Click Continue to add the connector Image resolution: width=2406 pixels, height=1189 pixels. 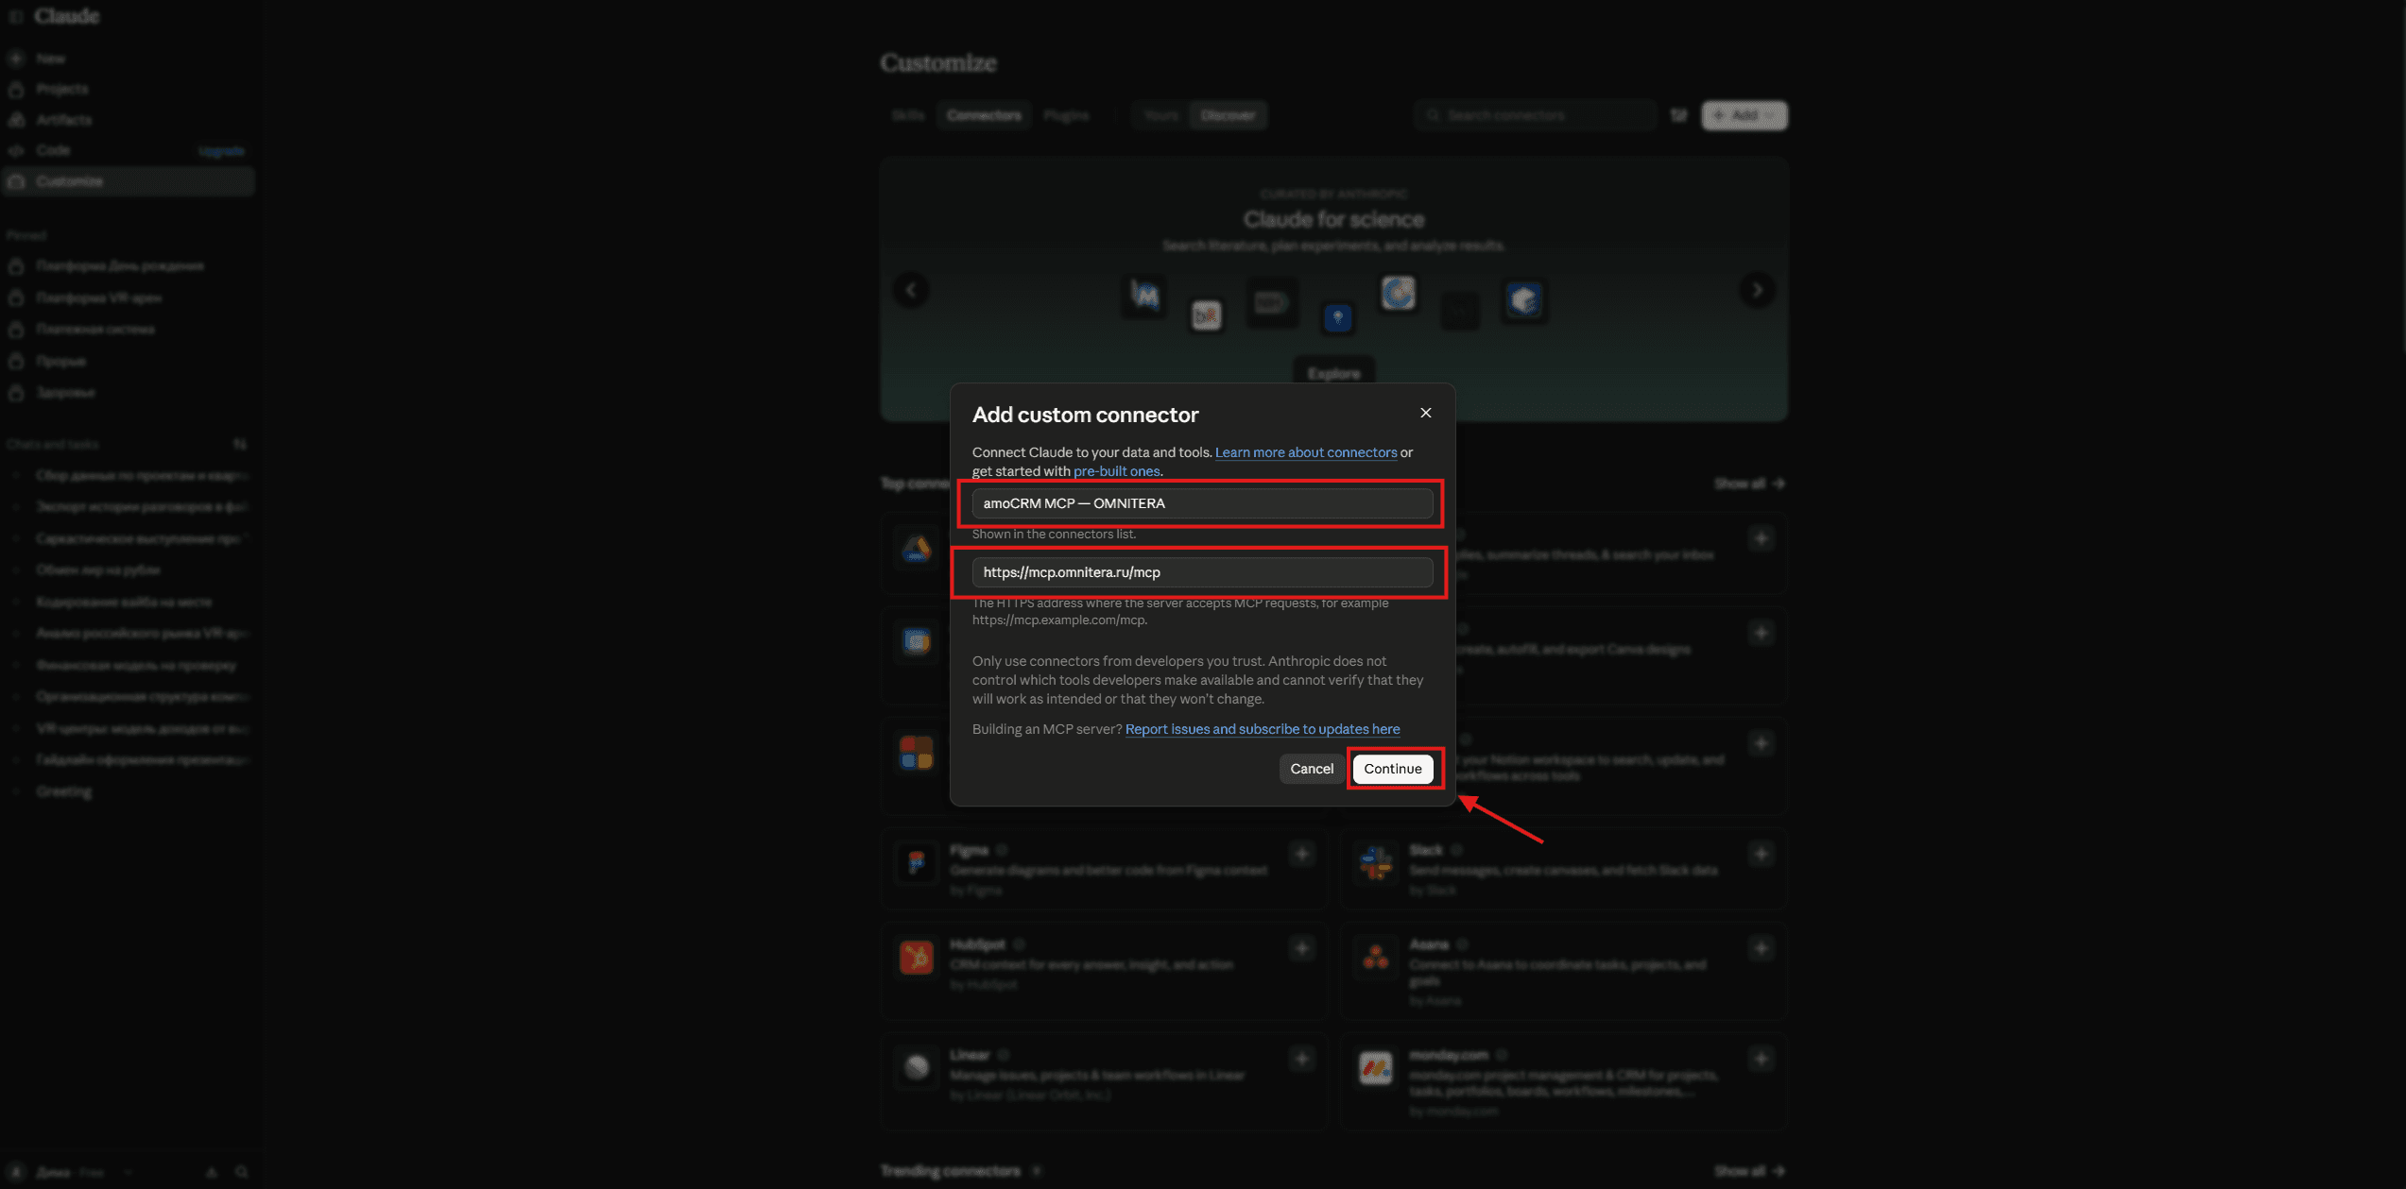tap(1392, 769)
